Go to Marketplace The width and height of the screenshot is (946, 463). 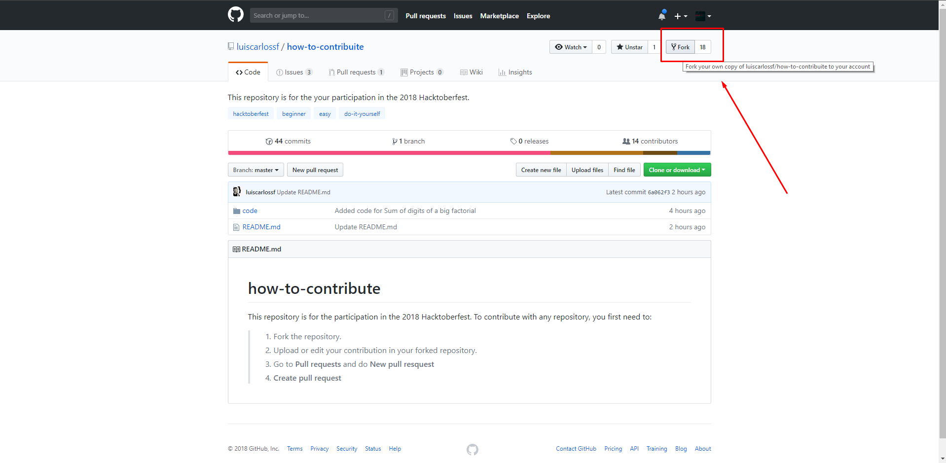pyautogui.click(x=499, y=16)
